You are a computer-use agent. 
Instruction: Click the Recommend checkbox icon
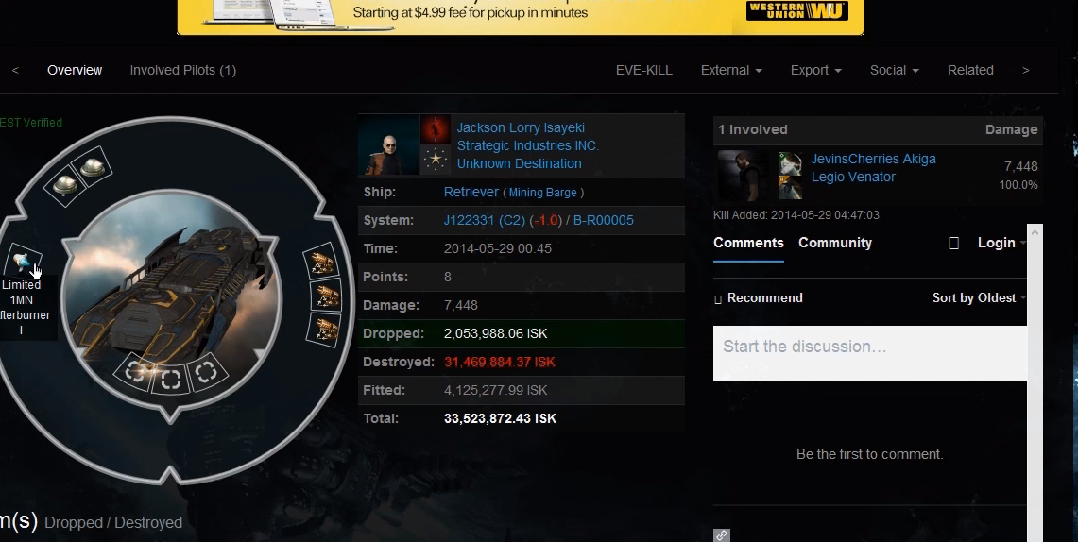(718, 298)
